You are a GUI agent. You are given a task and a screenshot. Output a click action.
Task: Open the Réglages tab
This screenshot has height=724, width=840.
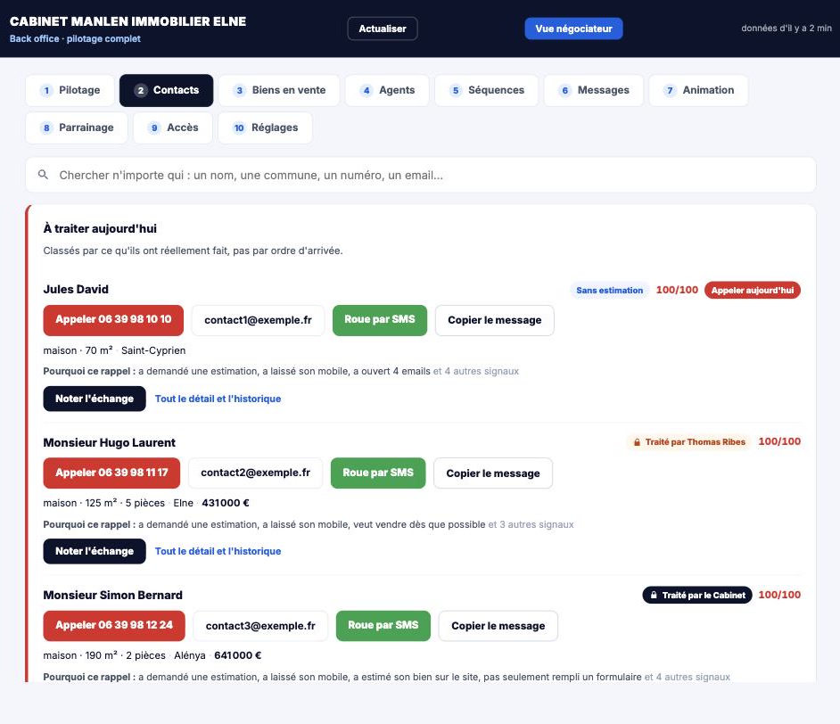coord(265,128)
